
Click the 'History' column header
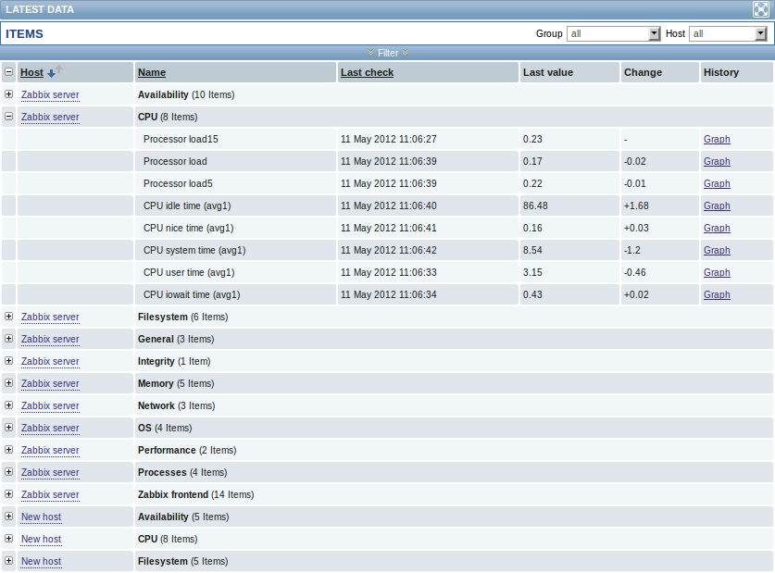tap(721, 72)
